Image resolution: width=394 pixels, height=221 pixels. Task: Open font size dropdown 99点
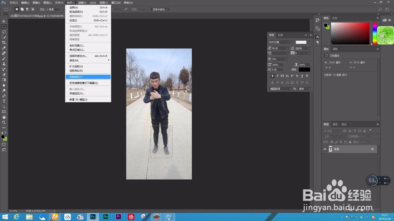coord(288,48)
